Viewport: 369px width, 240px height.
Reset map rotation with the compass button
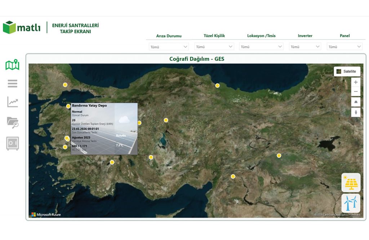[356, 112]
